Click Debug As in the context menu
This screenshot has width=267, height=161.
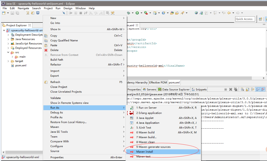85,113
